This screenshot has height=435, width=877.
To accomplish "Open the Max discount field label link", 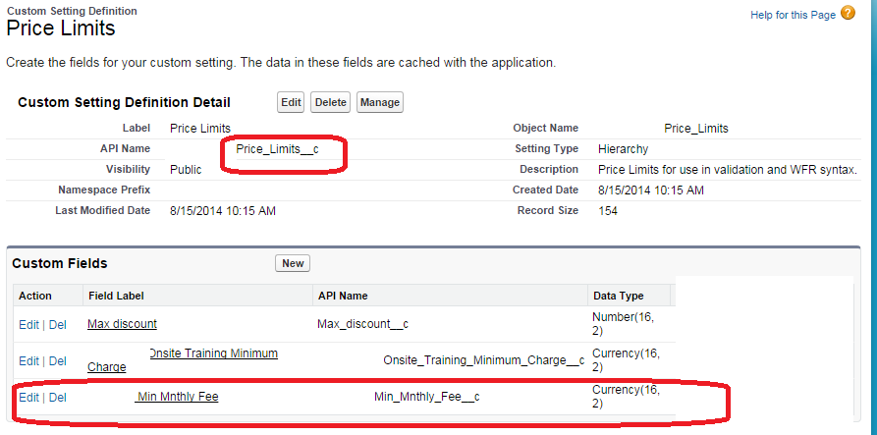I will tap(122, 324).
